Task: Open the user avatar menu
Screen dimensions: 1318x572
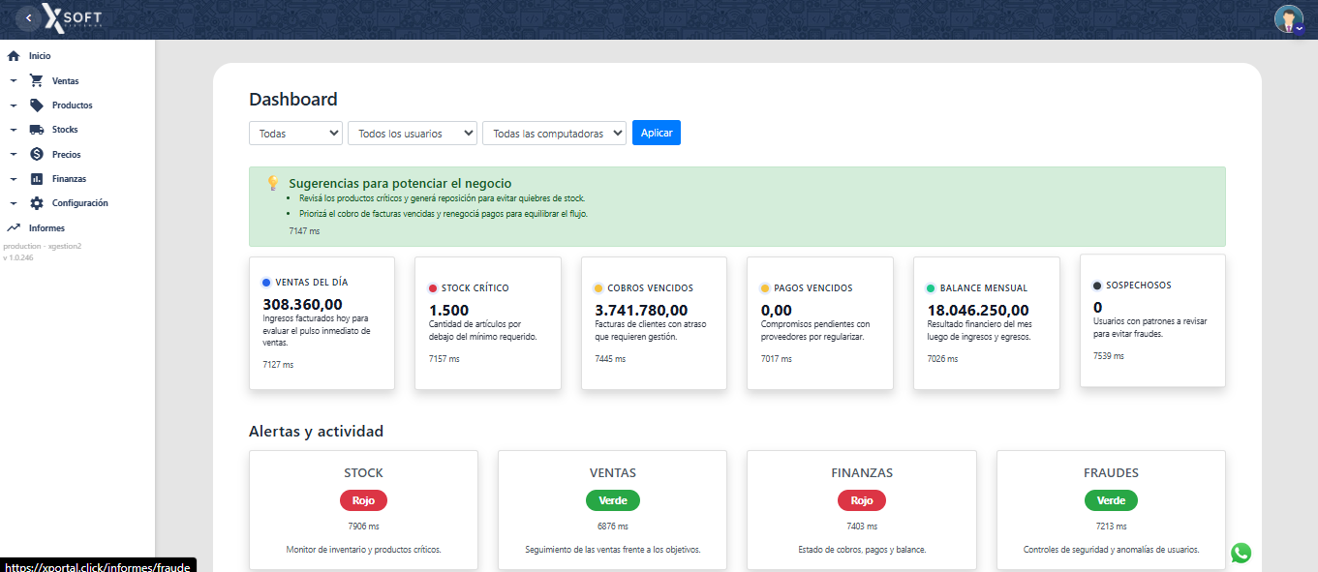Action: (1289, 18)
